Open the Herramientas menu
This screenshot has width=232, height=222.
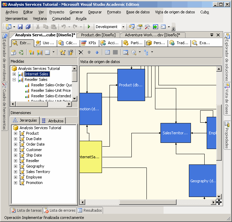[16, 18]
